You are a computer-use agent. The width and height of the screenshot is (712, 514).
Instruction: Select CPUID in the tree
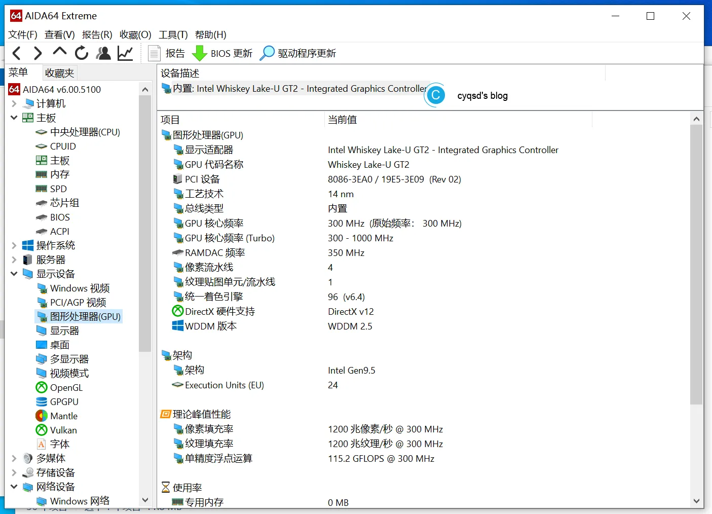click(x=56, y=146)
